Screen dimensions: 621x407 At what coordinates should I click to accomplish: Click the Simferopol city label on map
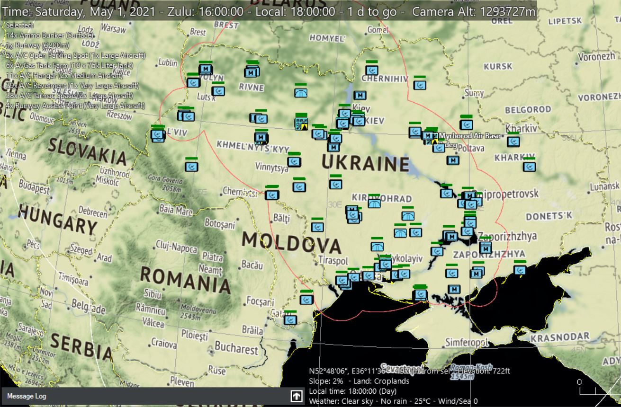[467, 342]
